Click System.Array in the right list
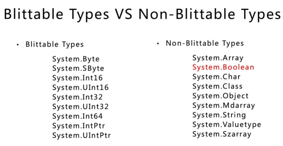Viewport: 283px width, 146px height. coord(218,58)
